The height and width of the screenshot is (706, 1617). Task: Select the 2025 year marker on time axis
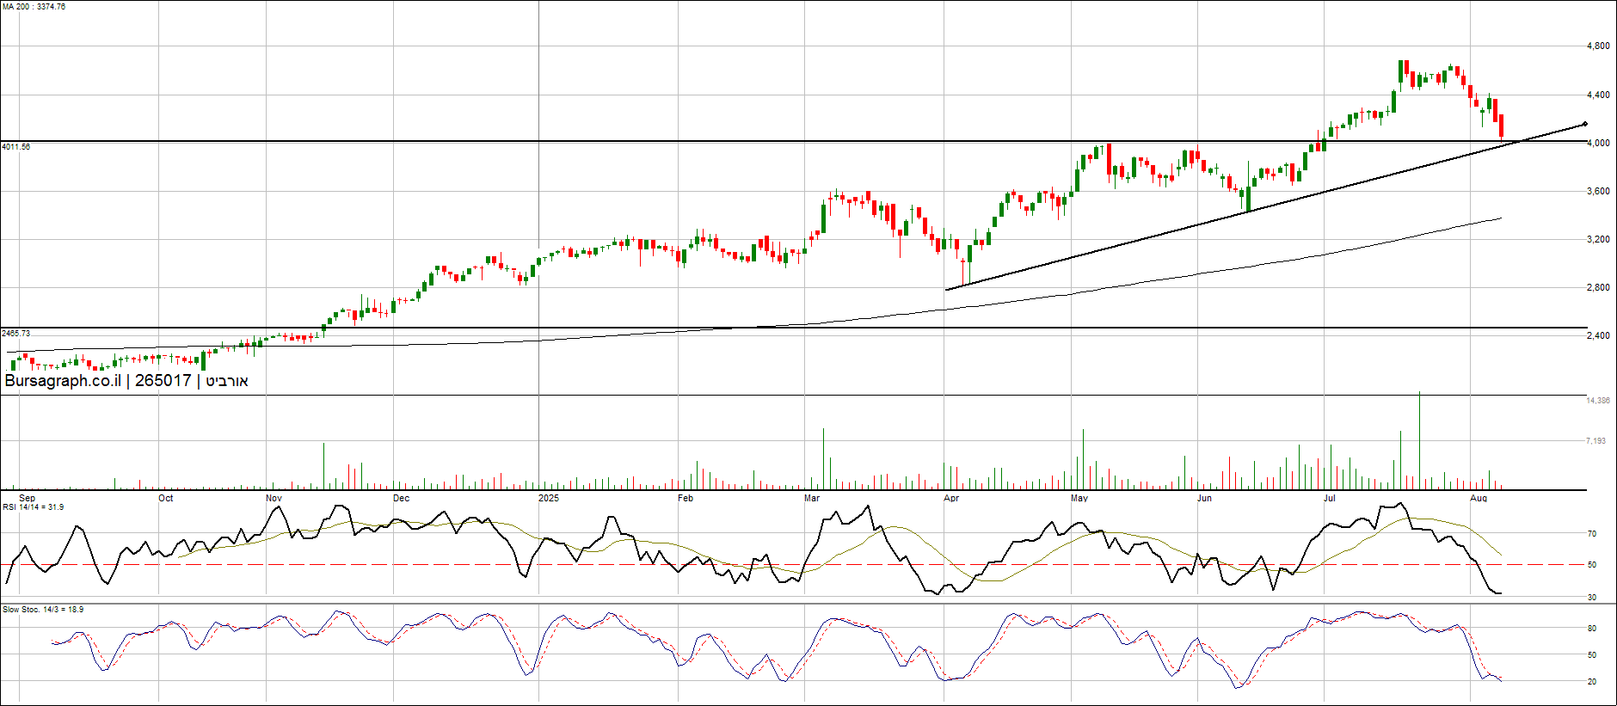click(548, 499)
